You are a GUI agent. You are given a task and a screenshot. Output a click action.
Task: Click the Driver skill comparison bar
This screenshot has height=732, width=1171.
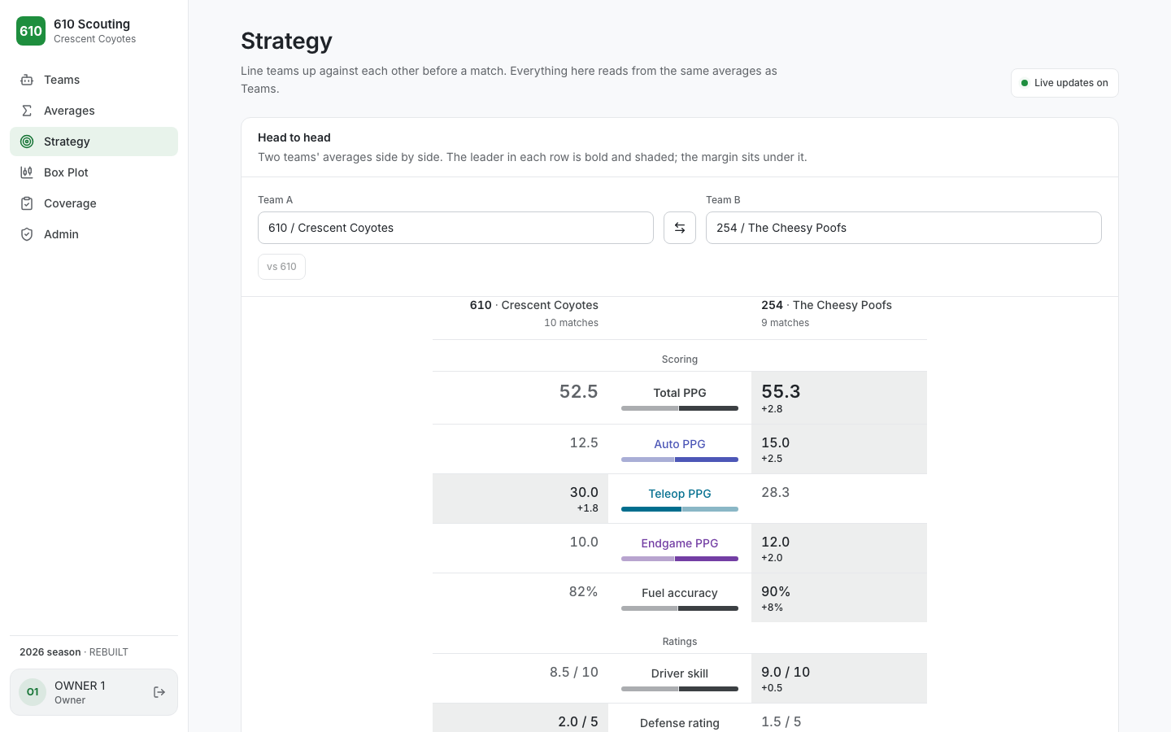680,689
